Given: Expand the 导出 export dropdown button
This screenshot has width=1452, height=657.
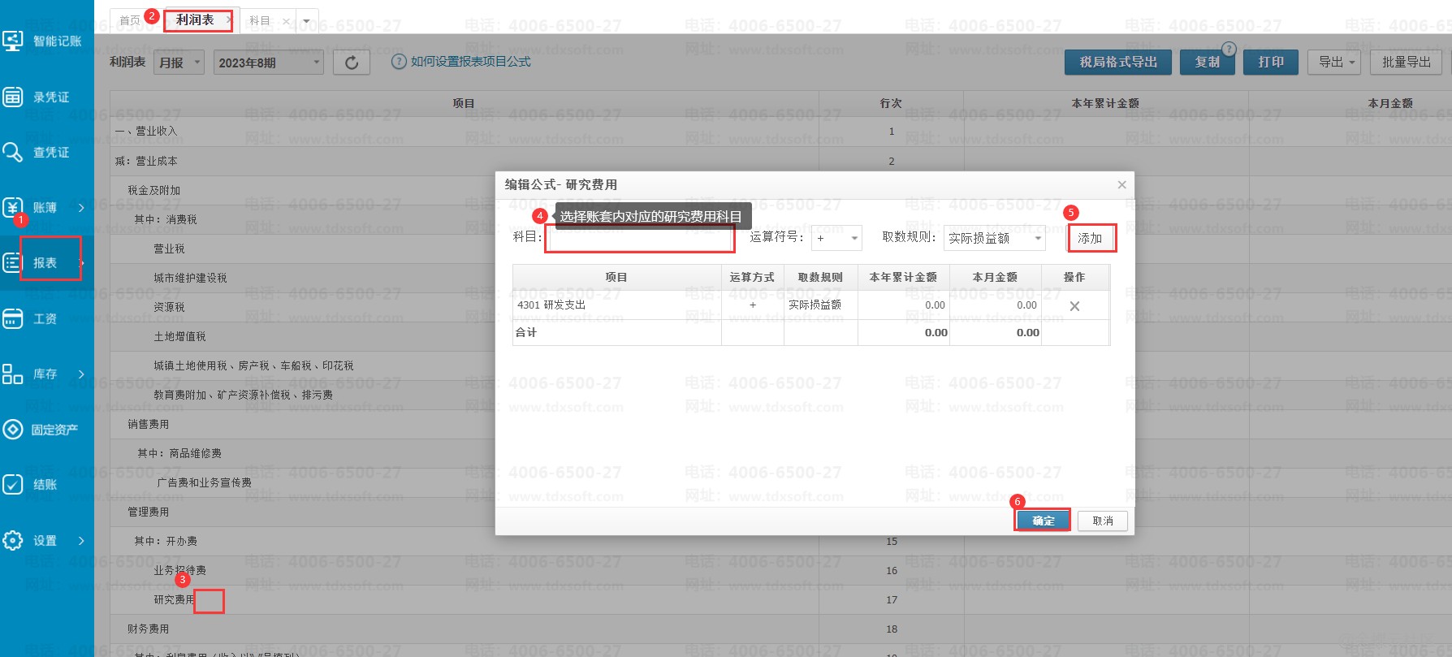Looking at the screenshot, I should pos(1333,62).
